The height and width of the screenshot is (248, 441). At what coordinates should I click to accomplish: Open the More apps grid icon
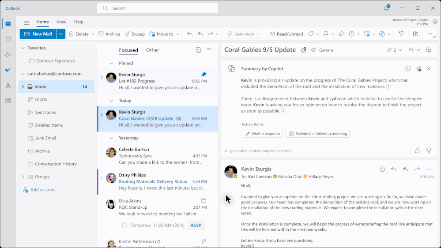pyautogui.click(x=8, y=100)
